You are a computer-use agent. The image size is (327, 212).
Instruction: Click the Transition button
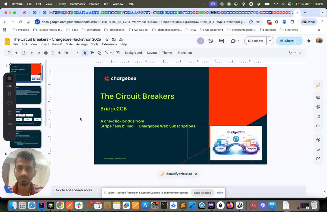click(x=184, y=53)
